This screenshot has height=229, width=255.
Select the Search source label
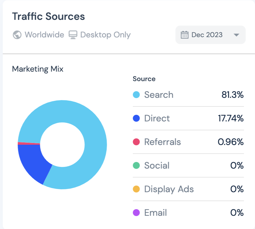click(159, 95)
